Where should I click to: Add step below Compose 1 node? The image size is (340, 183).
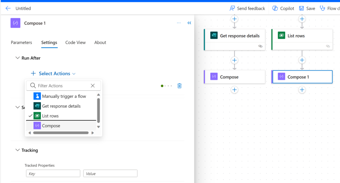pos(302,90)
